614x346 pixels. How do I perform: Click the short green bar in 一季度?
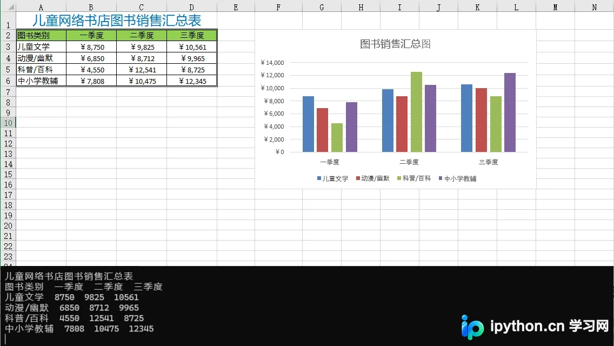[x=337, y=137]
